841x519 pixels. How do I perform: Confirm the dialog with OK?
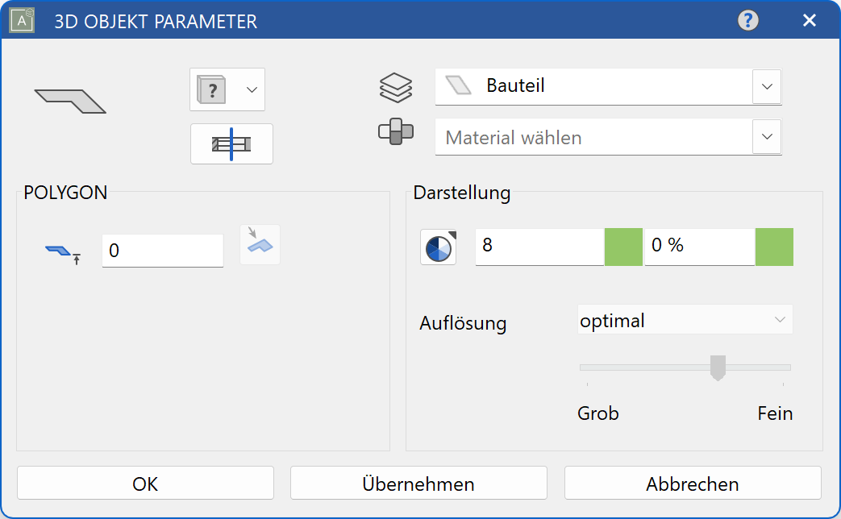(145, 483)
